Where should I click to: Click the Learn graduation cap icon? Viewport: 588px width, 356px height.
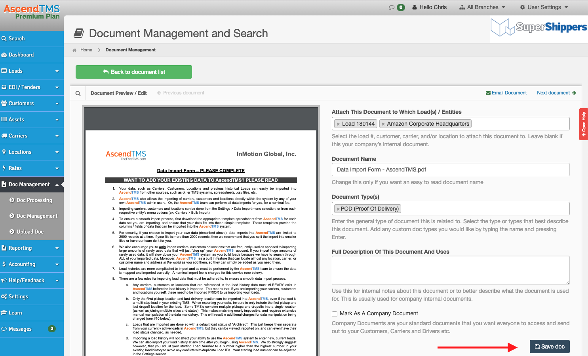(4, 313)
